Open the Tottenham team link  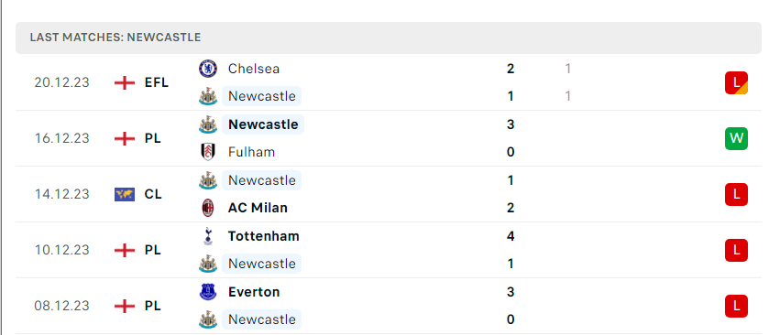(263, 236)
